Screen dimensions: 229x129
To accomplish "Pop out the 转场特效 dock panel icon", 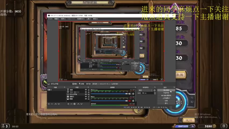I will pos(155,87).
